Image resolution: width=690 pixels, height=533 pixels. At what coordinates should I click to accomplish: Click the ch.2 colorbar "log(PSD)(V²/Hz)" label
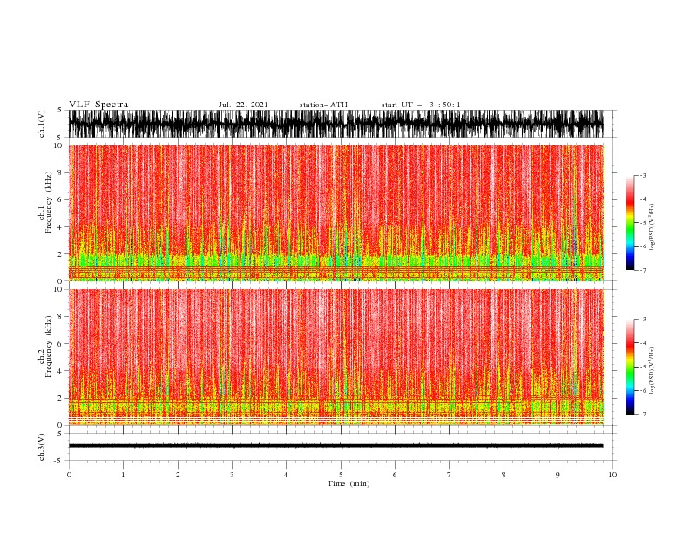tap(652, 370)
